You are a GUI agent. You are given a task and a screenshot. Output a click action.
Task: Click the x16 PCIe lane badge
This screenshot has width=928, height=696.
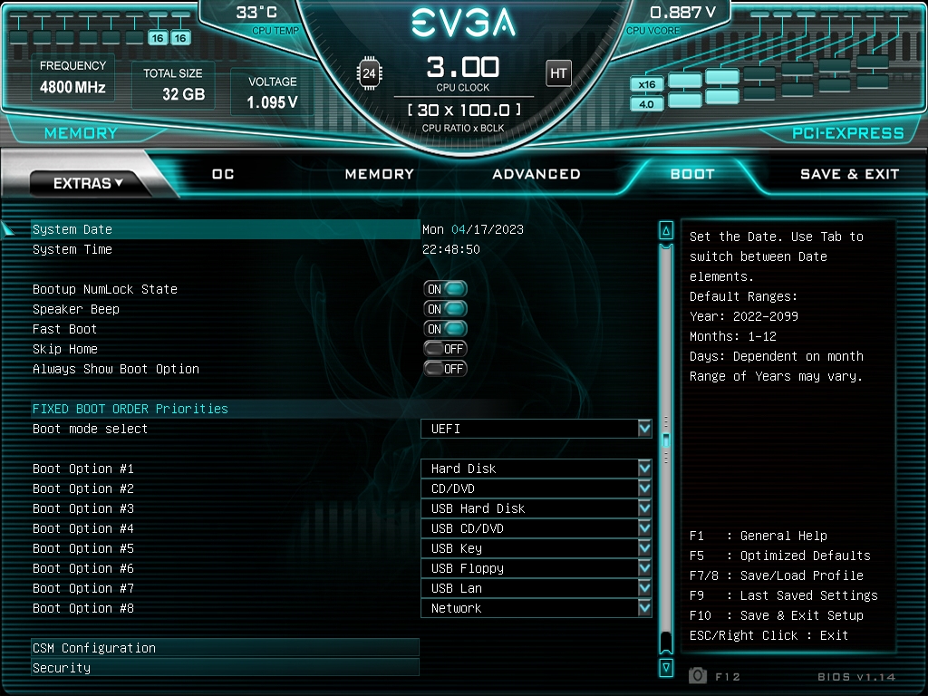[x=646, y=84]
